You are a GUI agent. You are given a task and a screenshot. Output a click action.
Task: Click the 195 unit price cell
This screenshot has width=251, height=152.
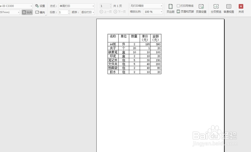pos(145,44)
